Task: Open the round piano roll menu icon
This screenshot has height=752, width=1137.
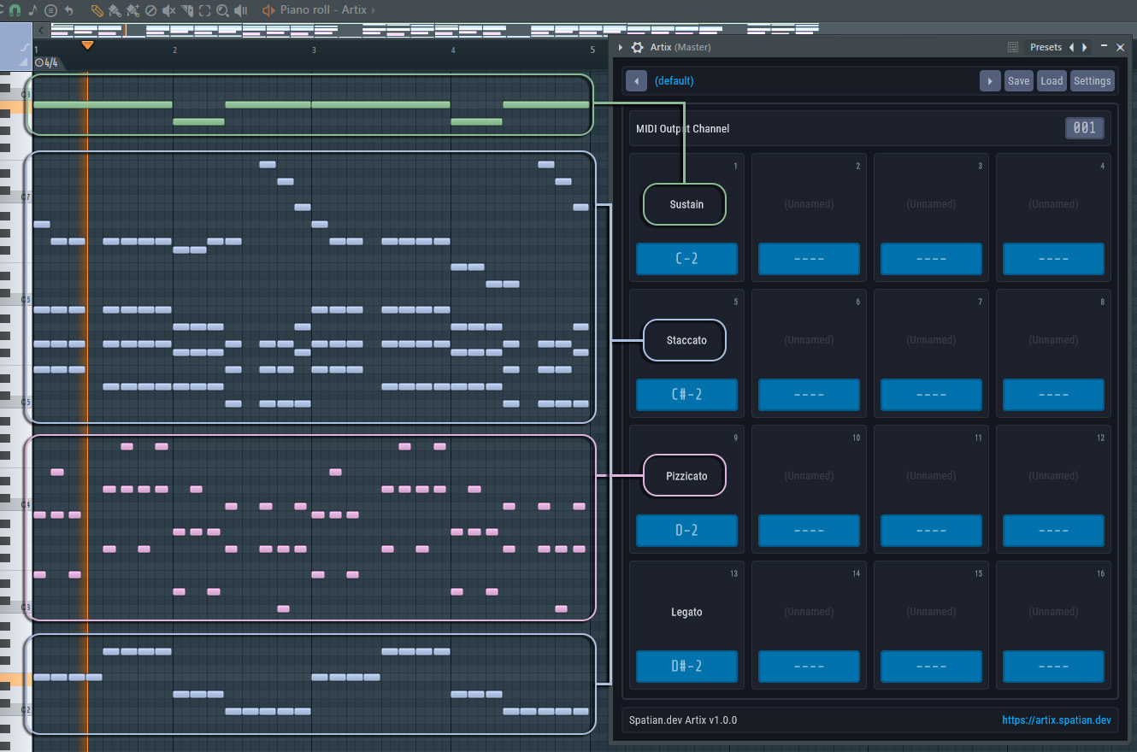Action: pos(50,10)
